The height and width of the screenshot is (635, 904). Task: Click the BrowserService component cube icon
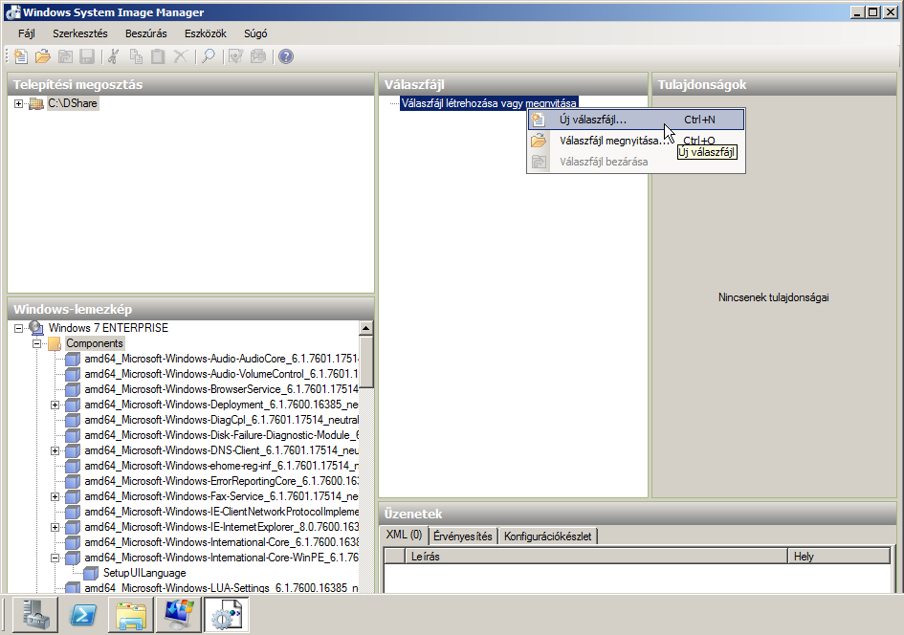pos(73,389)
